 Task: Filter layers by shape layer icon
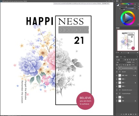tap(132, 60)
